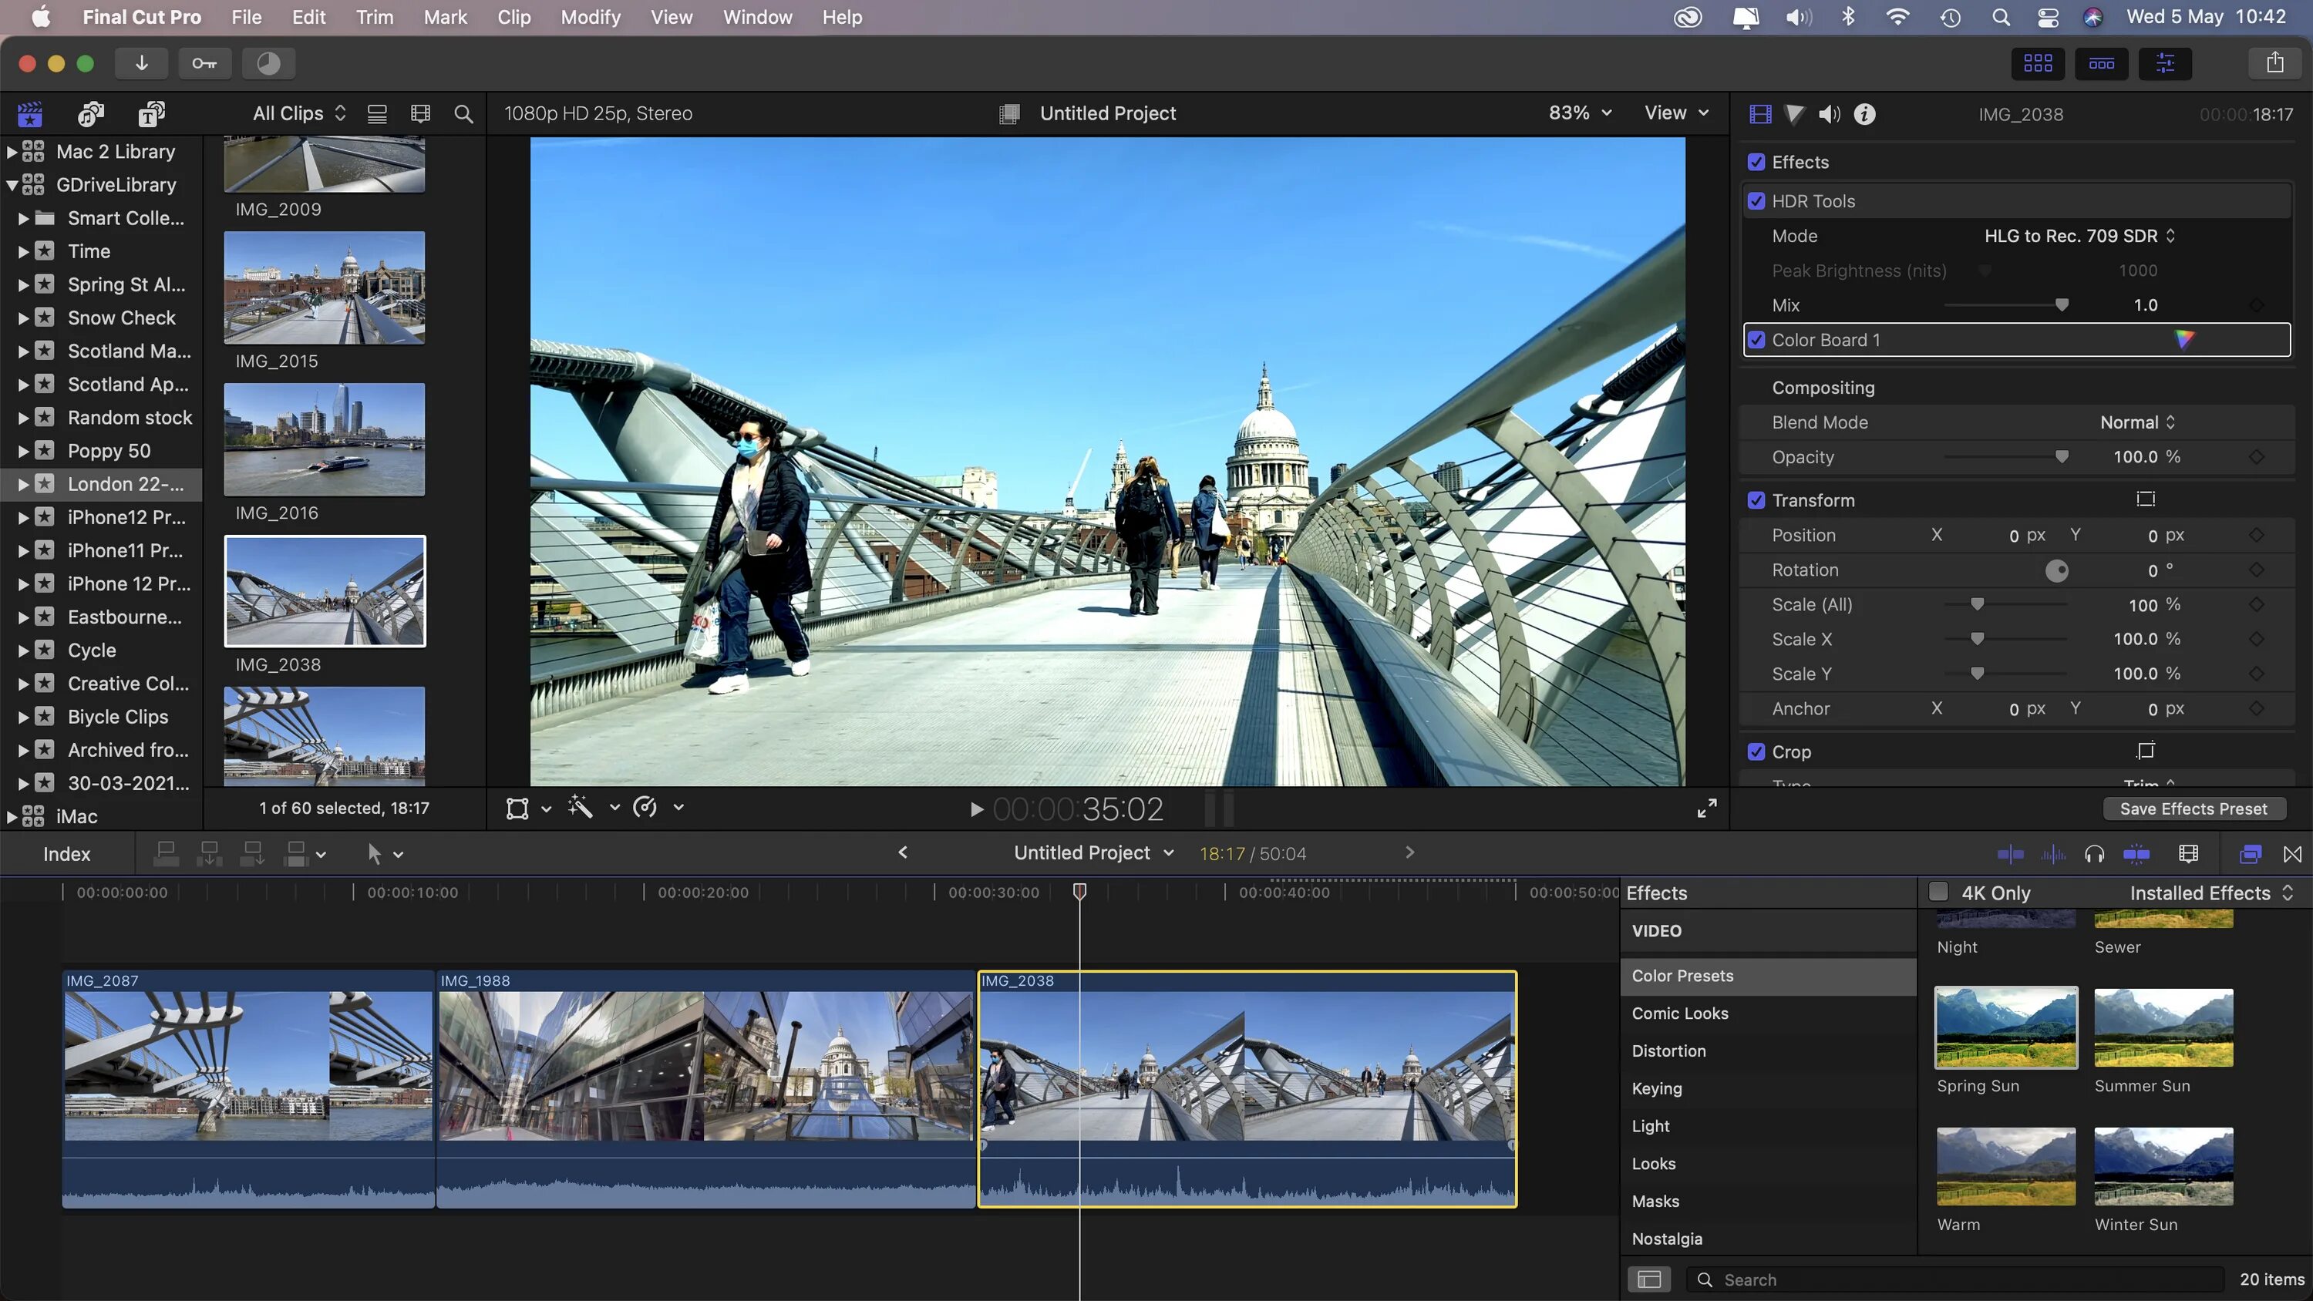This screenshot has width=2313, height=1301.
Task: Uncheck the Color Board 1 checkbox
Action: click(1756, 341)
